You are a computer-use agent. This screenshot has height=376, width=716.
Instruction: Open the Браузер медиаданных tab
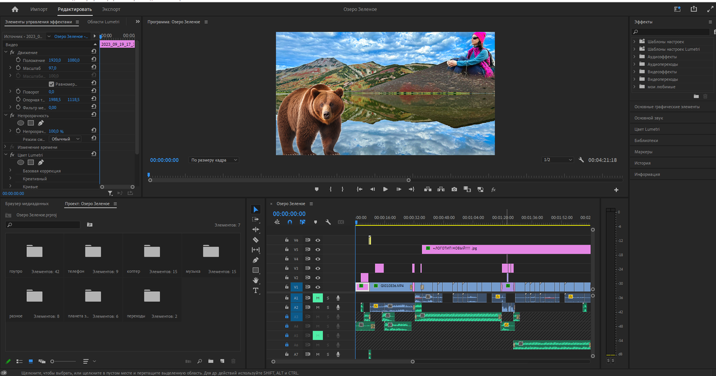click(27, 204)
